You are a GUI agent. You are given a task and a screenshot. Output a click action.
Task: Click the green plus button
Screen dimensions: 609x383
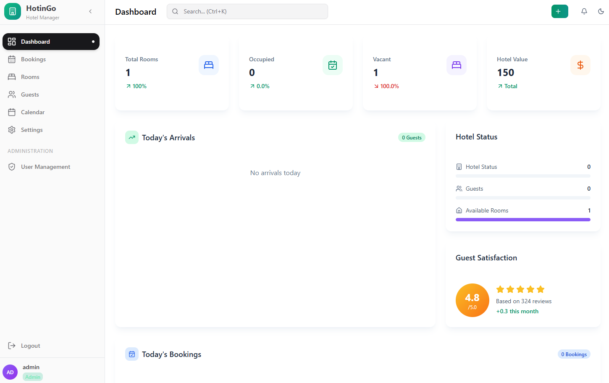pos(559,11)
